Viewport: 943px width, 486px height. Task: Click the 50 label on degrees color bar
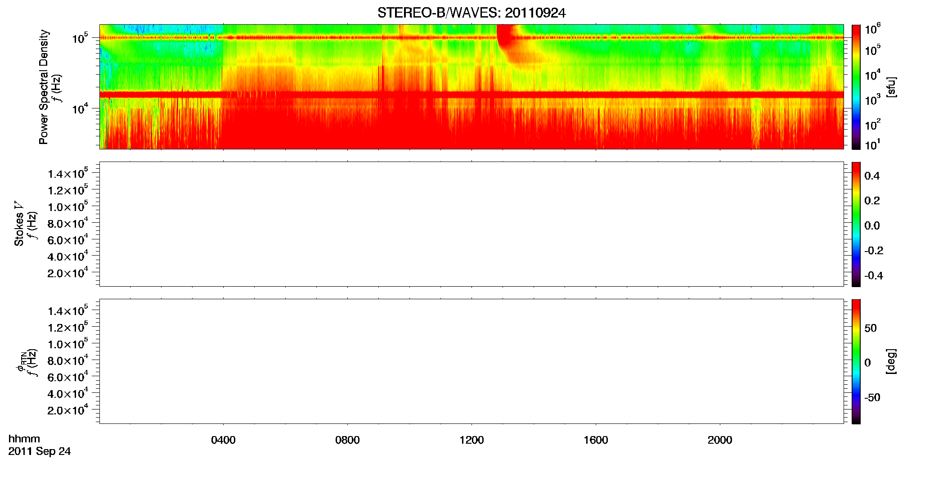coord(871,328)
